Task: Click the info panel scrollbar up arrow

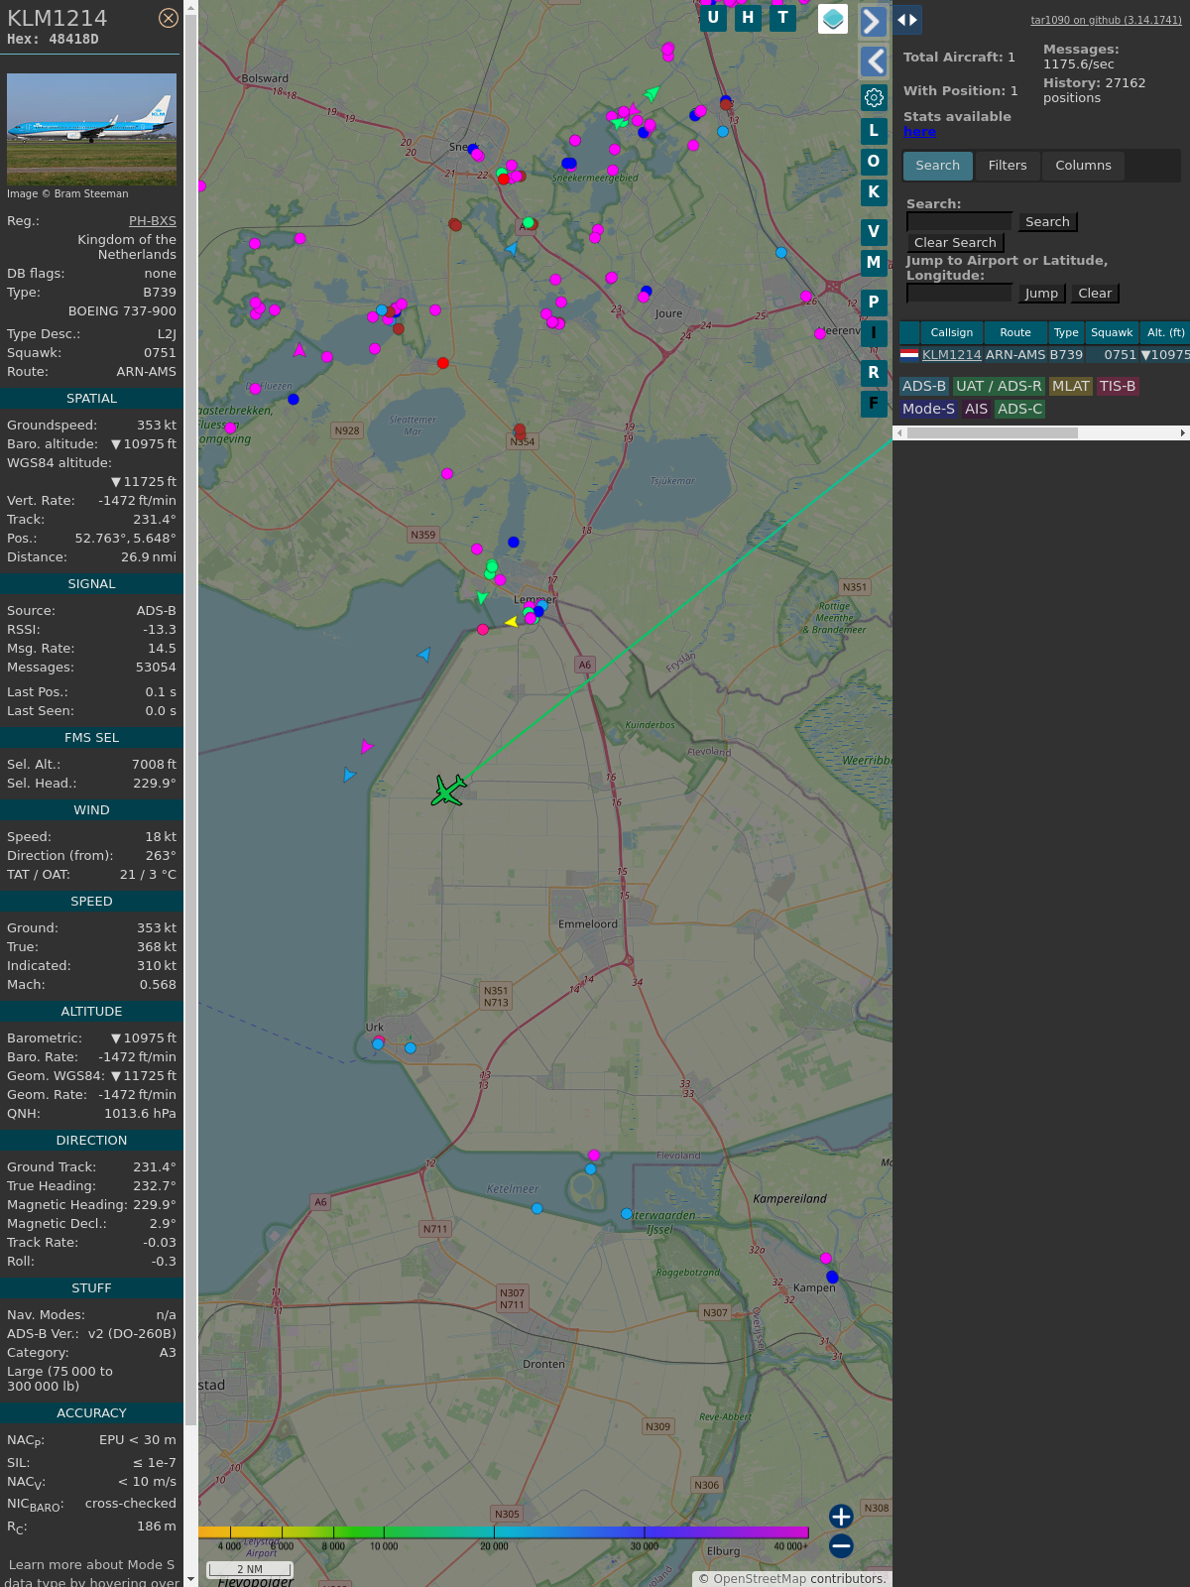Action: pos(190,7)
